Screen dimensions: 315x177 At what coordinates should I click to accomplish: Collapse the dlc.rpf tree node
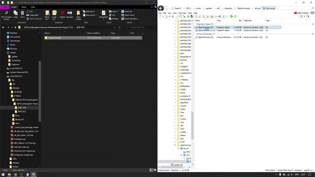178,148
